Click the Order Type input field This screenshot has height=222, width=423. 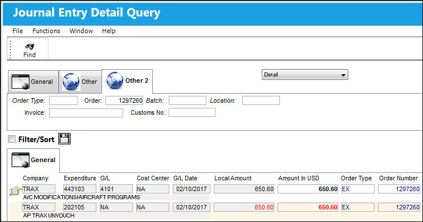(x=63, y=100)
